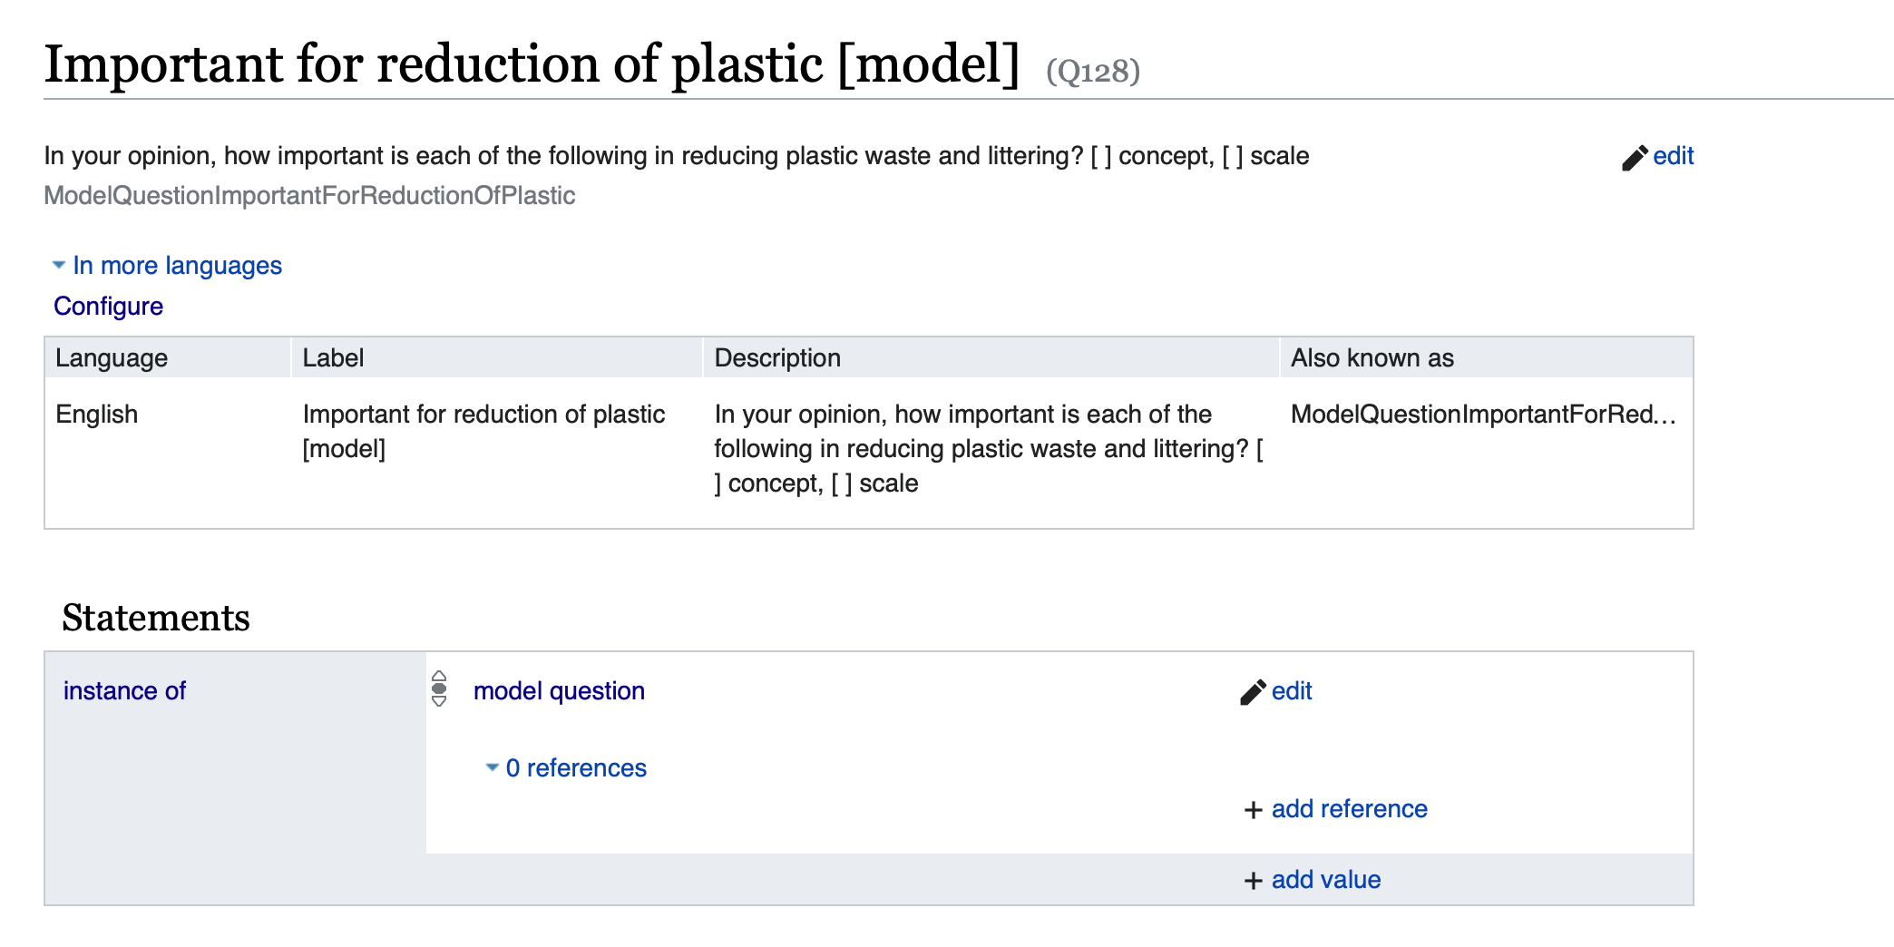Open the instance of property link

124,691
